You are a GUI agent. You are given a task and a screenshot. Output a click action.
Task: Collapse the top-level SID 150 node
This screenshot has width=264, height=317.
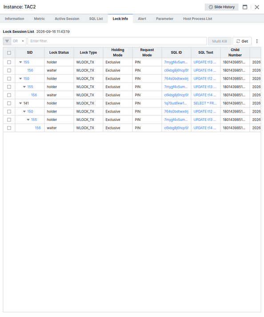[20, 79]
